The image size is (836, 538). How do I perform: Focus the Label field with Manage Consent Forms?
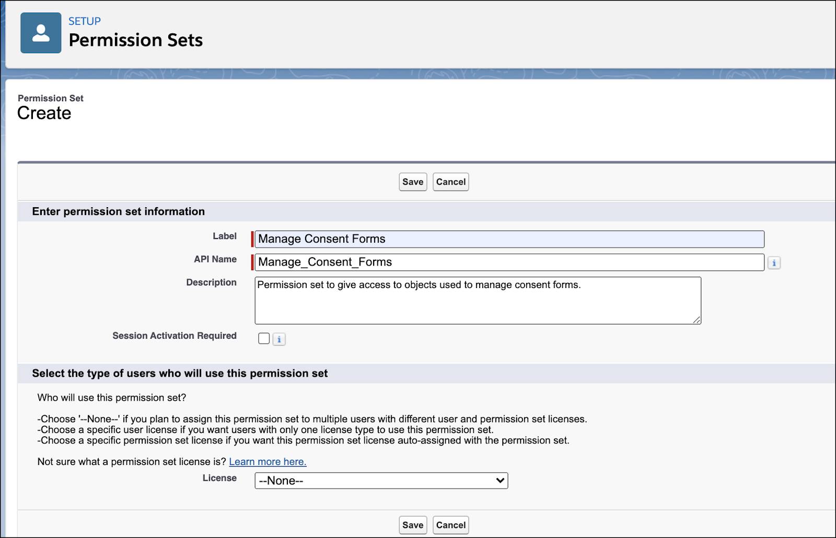click(509, 239)
